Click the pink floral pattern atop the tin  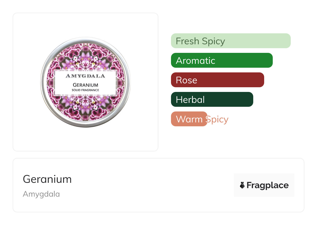(x=85, y=55)
